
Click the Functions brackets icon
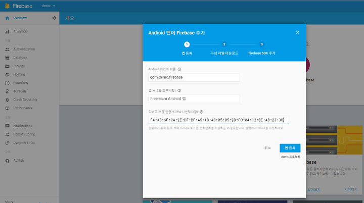coord(7,83)
